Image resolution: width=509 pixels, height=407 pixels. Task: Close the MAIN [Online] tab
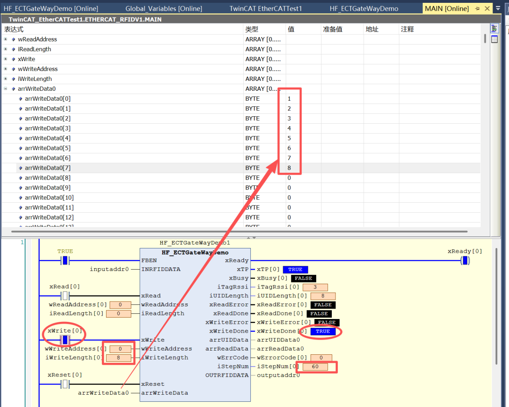pos(487,8)
